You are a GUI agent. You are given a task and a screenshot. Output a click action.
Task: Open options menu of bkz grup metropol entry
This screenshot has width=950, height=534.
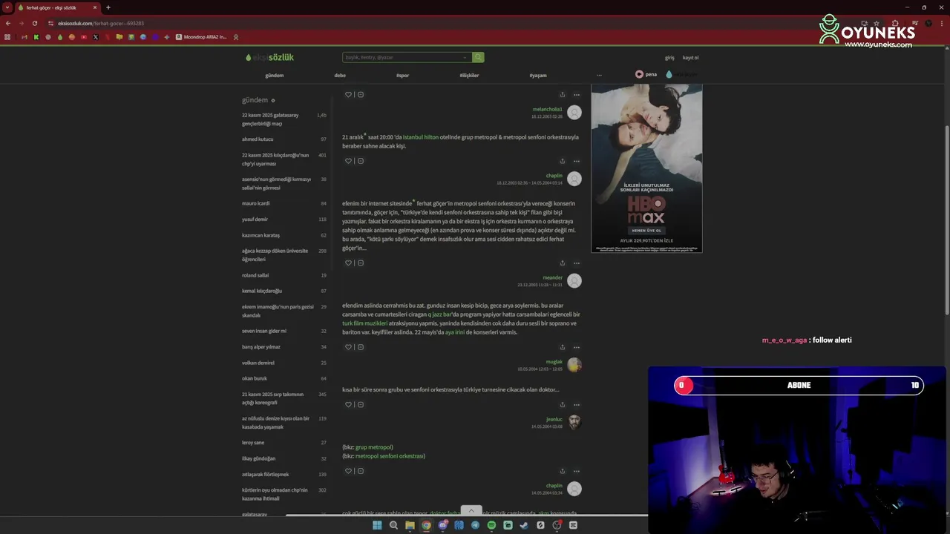[x=576, y=471]
